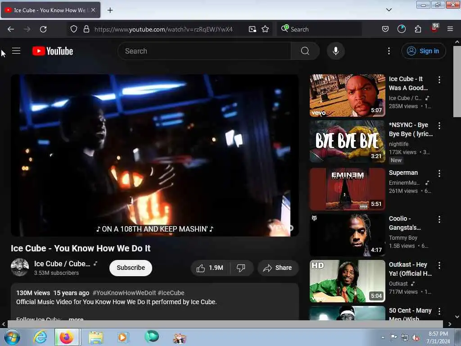461x346 pixels.
Task: Click the Sign in button
Action: pos(423,51)
